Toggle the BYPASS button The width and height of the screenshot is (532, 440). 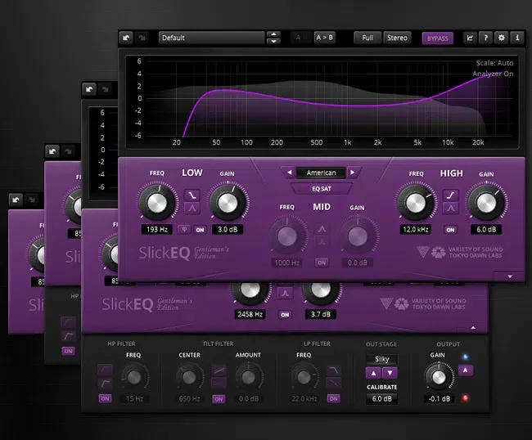pyautogui.click(x=438, y=38)
